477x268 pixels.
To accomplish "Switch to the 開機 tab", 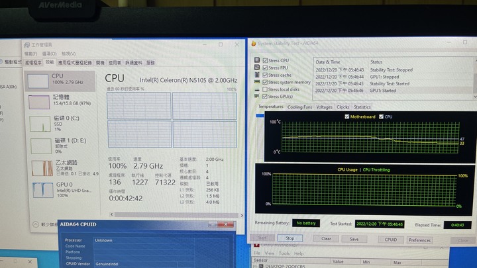I will pyautogui.click(x=100, y=63).
